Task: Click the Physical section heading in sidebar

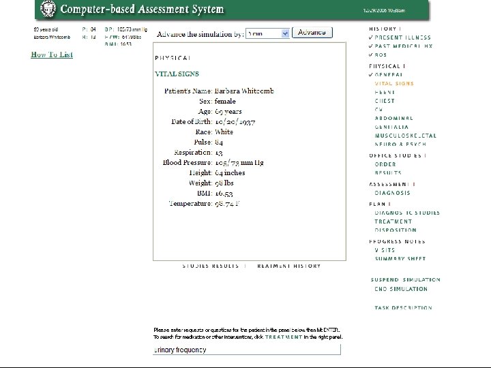Action: tap(385, 66)
